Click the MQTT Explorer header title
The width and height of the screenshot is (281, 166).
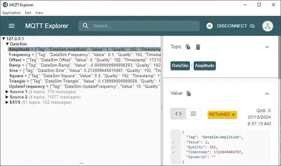point(47,26)
